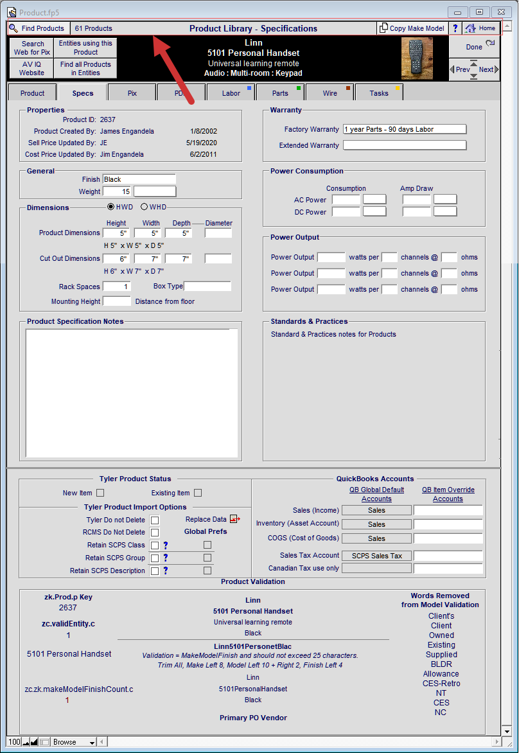Viewport: 519px width, 753px height.
Task: Switch to the Labor tab
Action: click(x=231, y=93)
